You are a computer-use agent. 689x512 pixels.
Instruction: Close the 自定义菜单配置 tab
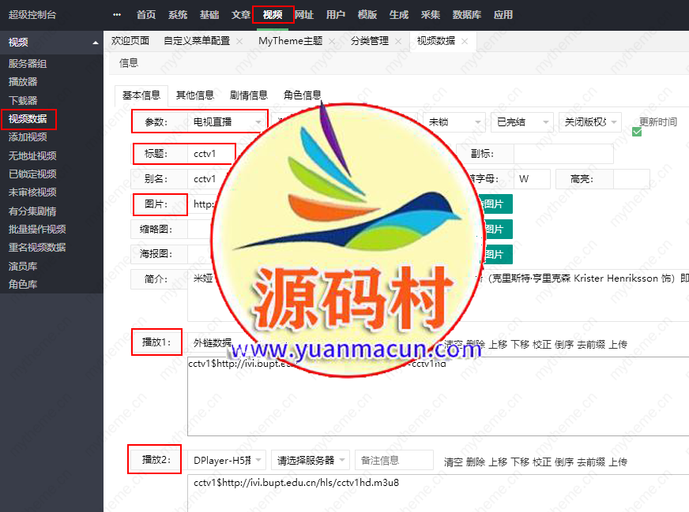[x=239, y=42]
